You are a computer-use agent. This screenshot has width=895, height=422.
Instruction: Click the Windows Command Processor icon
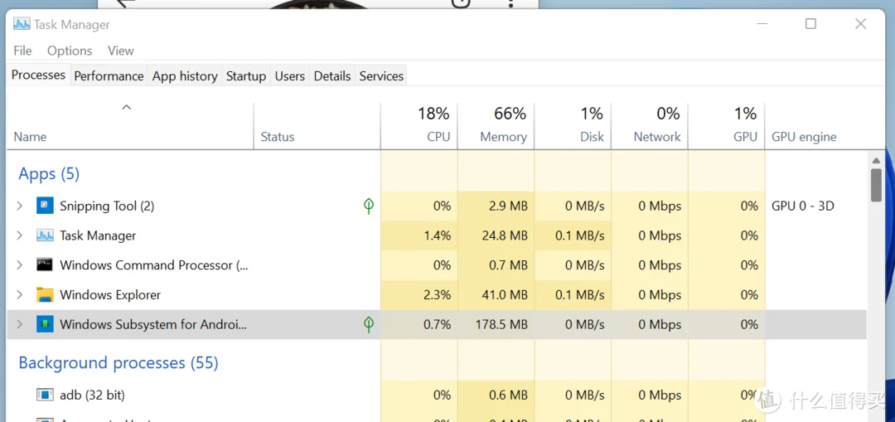(45, 265)
